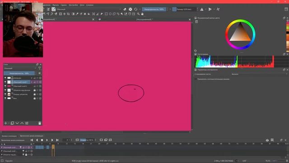Select the Rectangular selection tool

click(106, 14)
